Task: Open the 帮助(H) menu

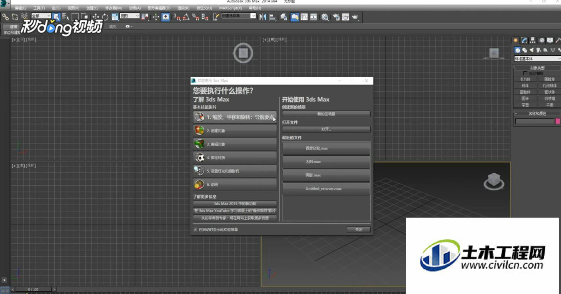Action: click(255, 8)
